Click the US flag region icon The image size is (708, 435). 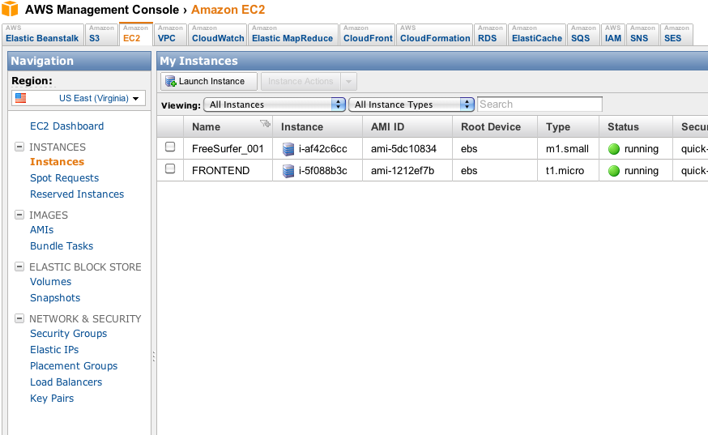(21, 98)
